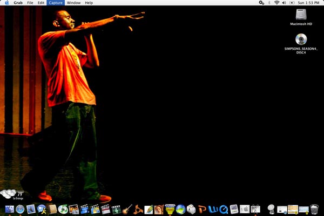This screenshot has width=324, height=216.
Task: Open the orange three-pronged dock icon
Action: click(x=138, y=210)
